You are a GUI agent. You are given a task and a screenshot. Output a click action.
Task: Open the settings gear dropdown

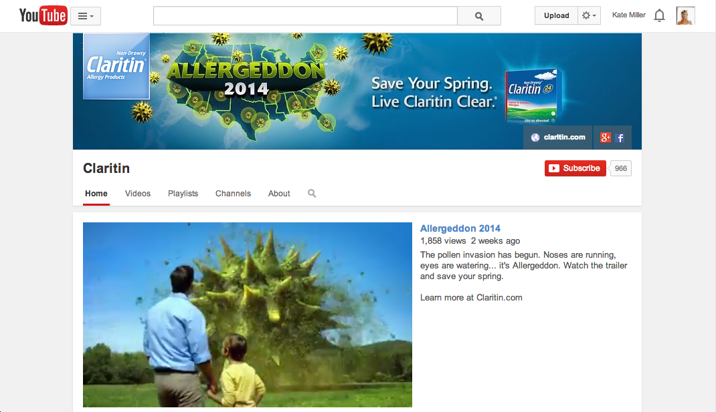[x=589, y=15]
